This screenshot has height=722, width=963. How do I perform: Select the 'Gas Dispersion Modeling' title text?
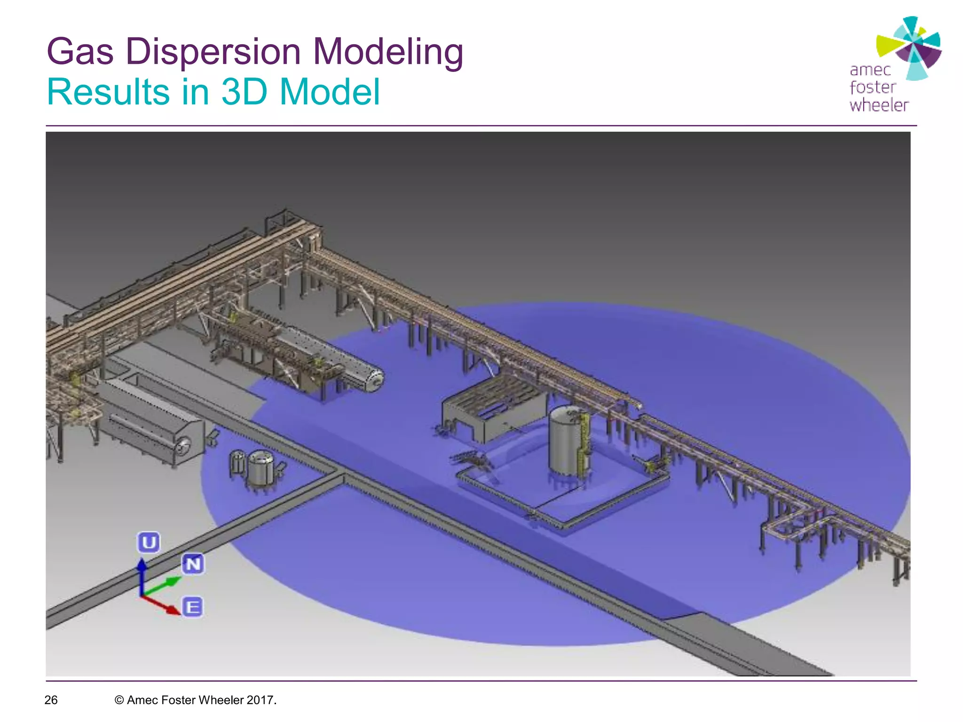[x=255, y=51]
